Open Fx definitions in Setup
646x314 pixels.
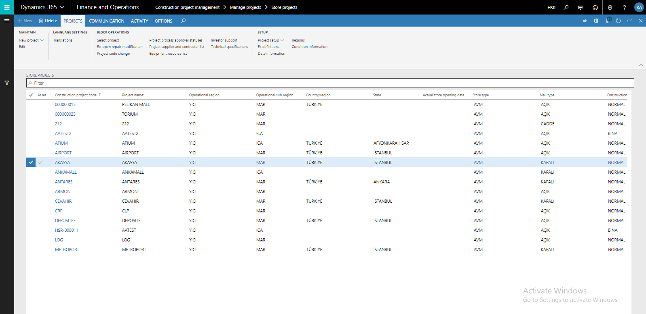point(268,47)
